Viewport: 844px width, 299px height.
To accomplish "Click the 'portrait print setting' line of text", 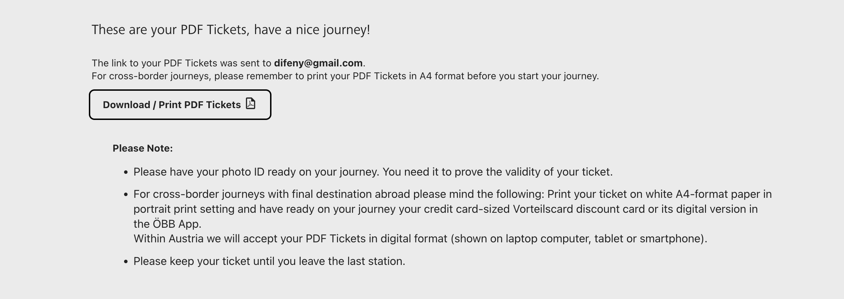I will coord(446,209).
